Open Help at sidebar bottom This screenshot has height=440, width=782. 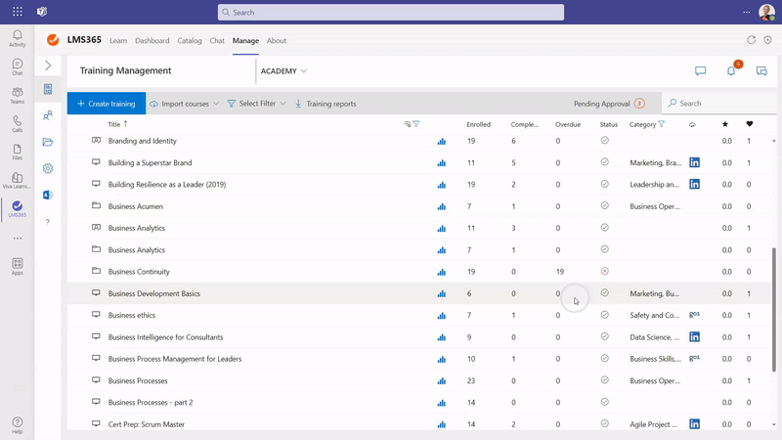tap(17, 425)
